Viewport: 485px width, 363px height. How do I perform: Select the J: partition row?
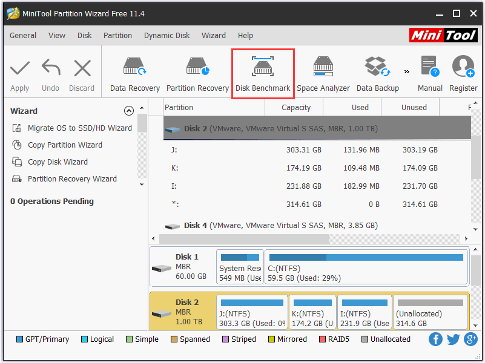click(x=317, y=150)
